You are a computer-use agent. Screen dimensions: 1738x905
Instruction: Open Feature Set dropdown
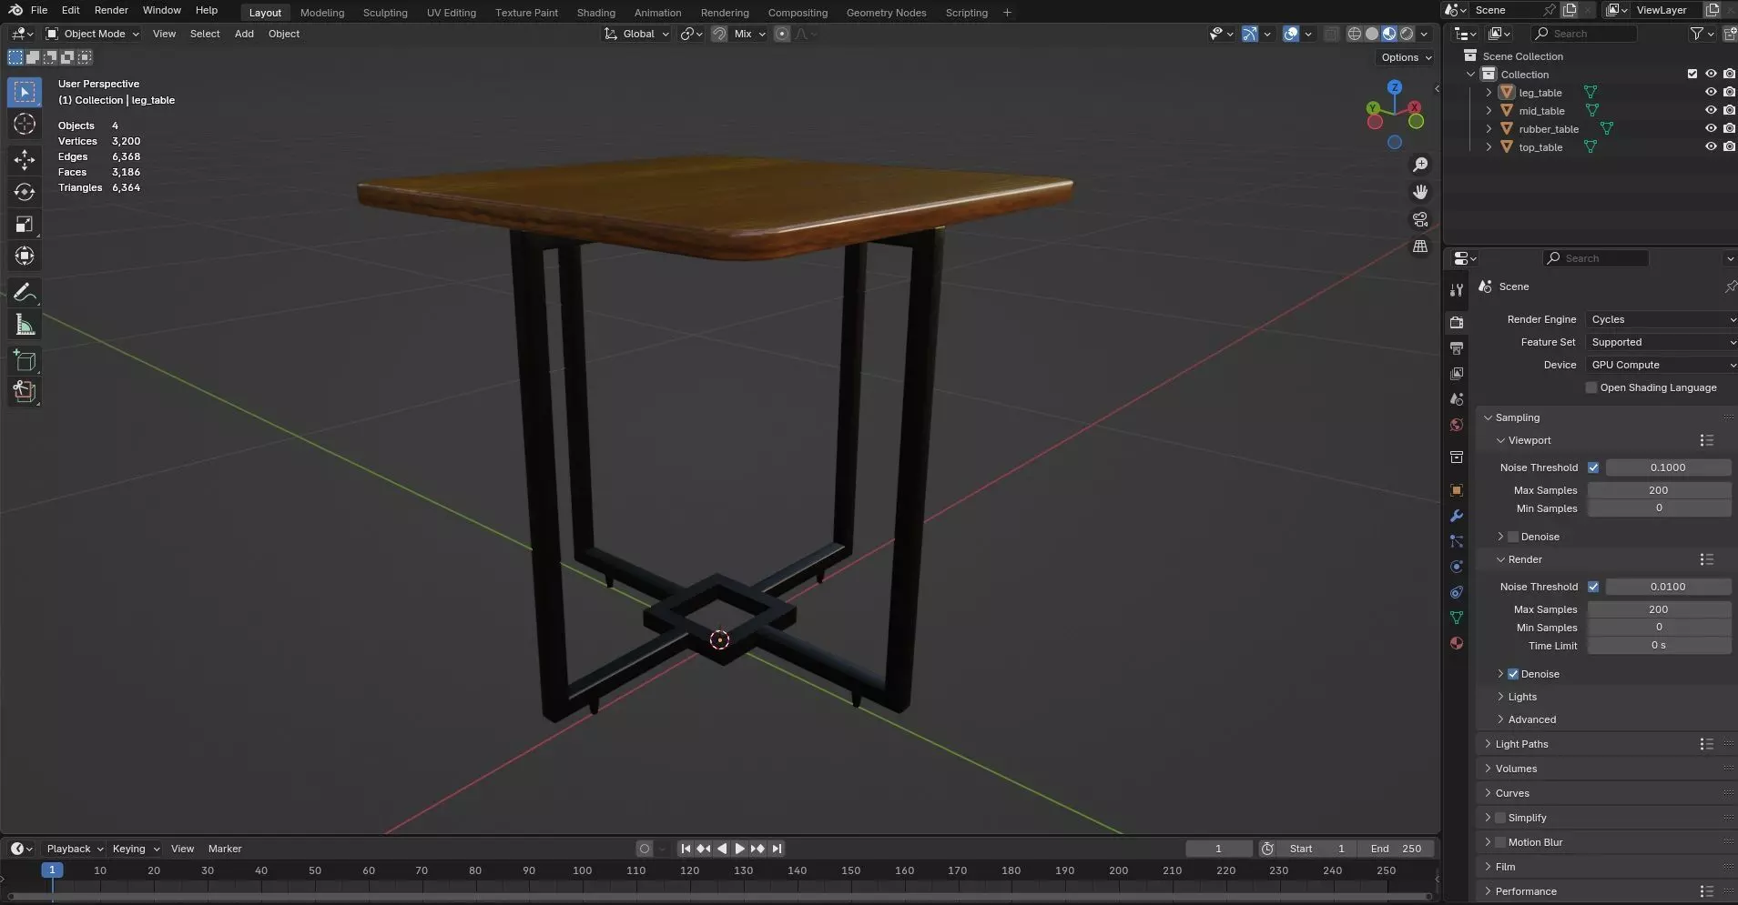(1661, 342)
